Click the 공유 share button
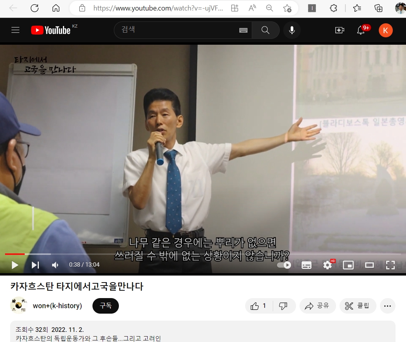 point(317,306)
